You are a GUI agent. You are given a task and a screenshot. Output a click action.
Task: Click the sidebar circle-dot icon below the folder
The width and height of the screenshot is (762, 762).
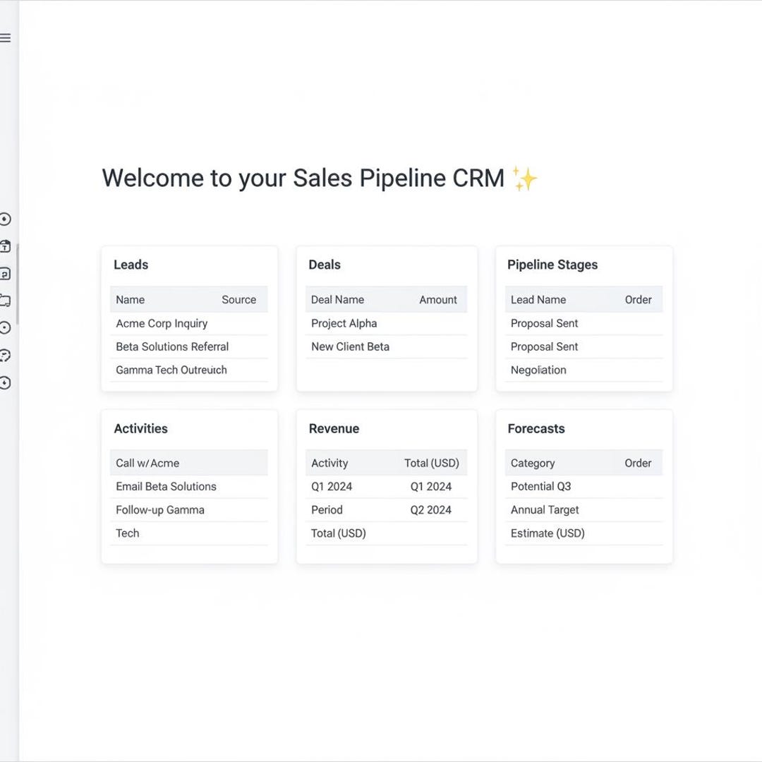click(x=5, y=328)
